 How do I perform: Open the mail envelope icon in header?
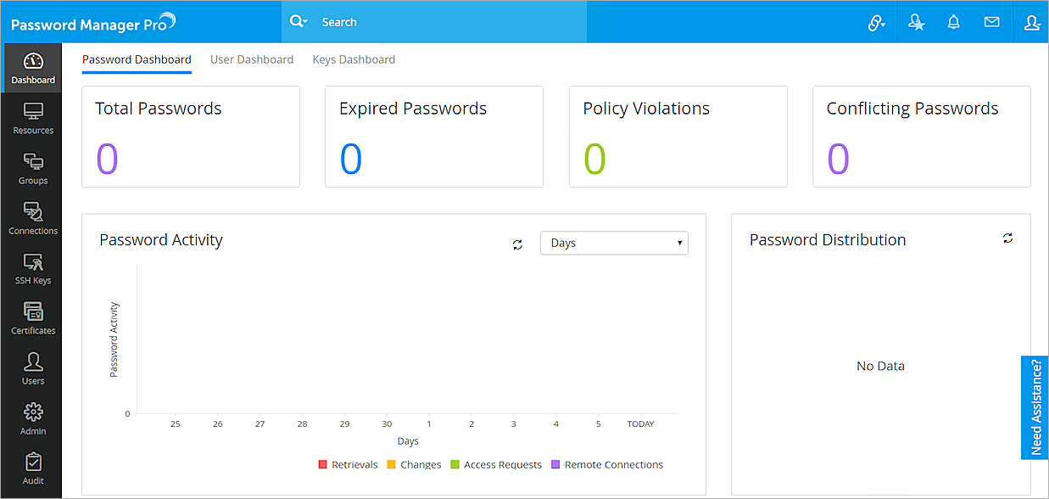(x=991, y=22)
